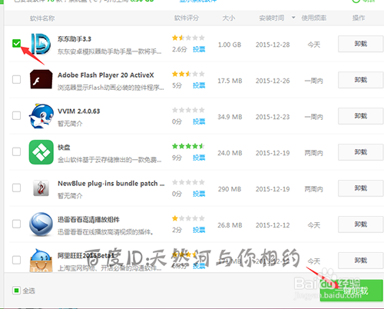Toggle the 全选 select-all checkbox
This screenshot has width=384, height=309.
[x=16, y=291]
